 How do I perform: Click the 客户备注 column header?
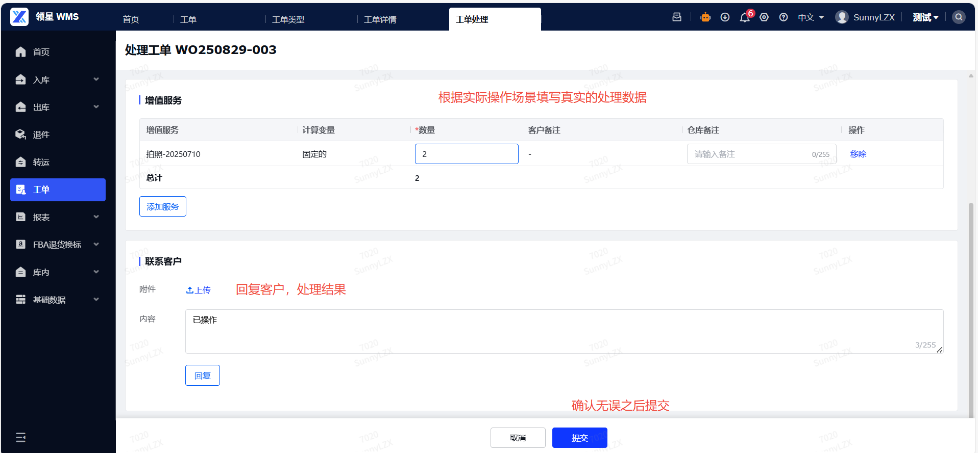544,130
